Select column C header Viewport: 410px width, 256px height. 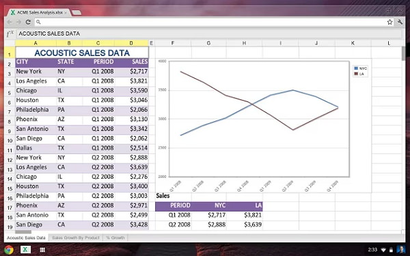(x=98, y=43)
